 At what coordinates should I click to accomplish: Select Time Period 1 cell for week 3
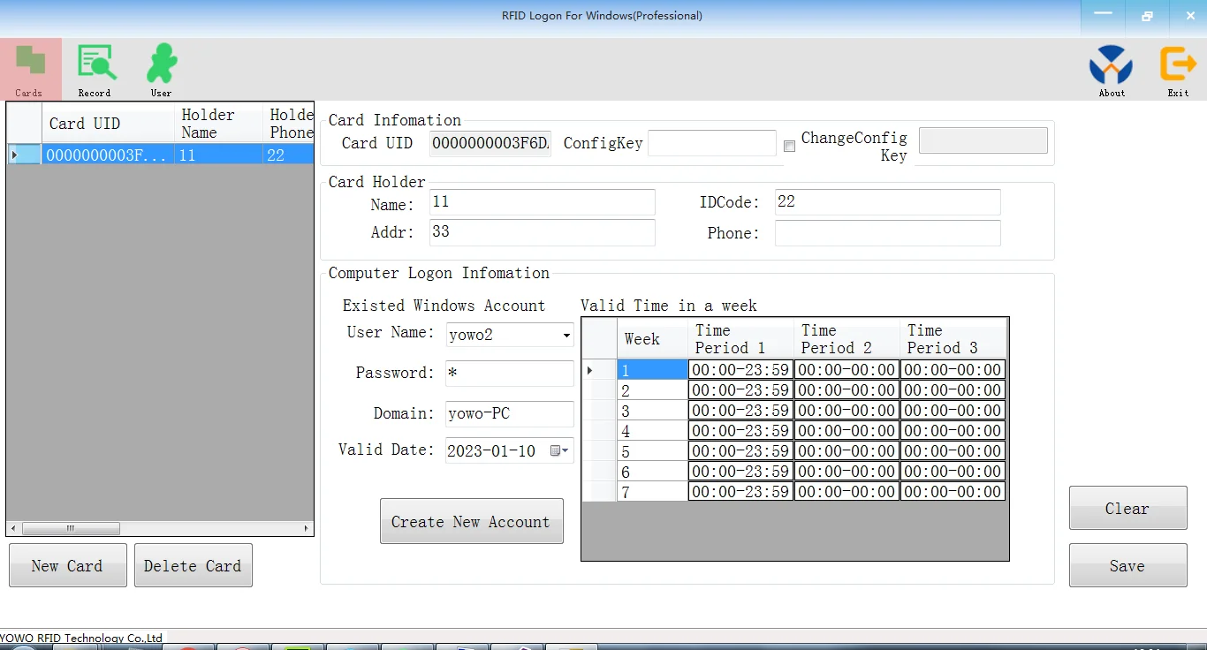point(740,411)
